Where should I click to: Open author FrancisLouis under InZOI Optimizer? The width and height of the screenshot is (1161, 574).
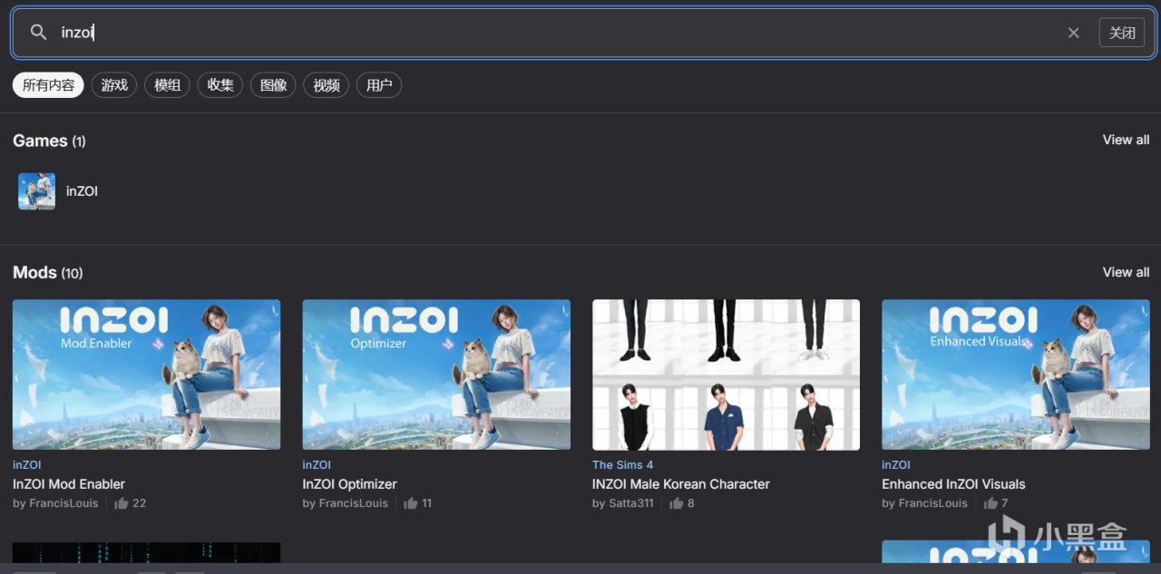(354, 503)
